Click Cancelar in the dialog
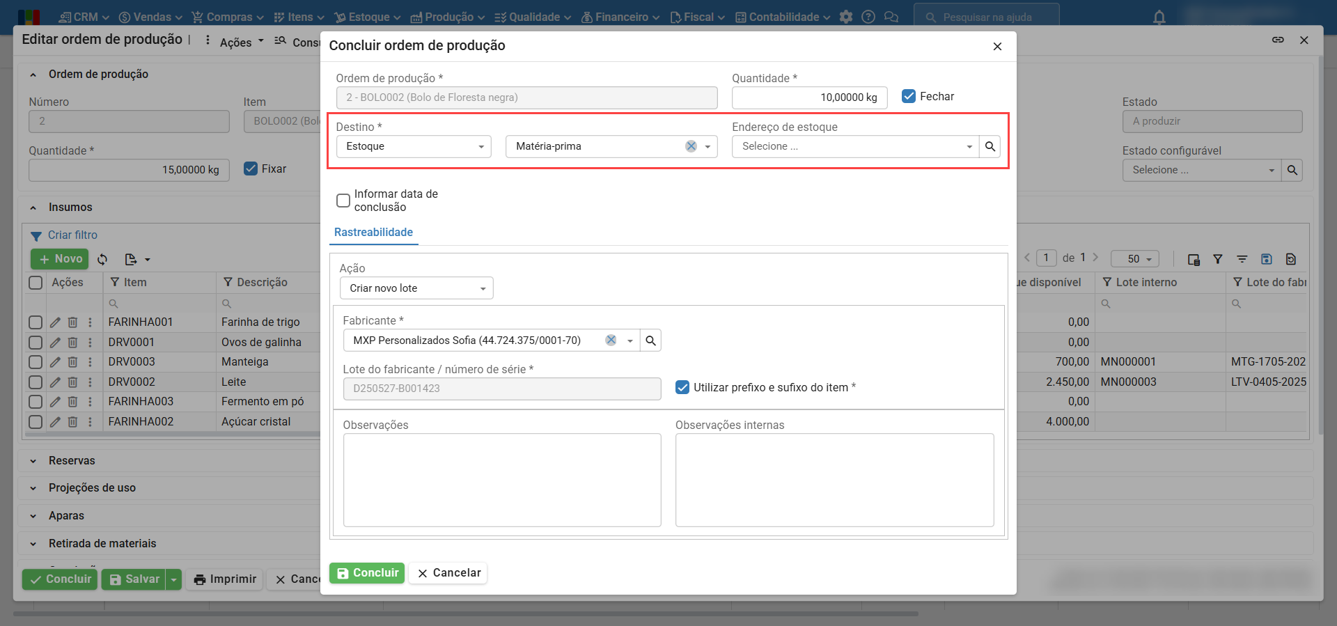The width and height of the screenshot is (1337, 626). click(x=448, y=573)
